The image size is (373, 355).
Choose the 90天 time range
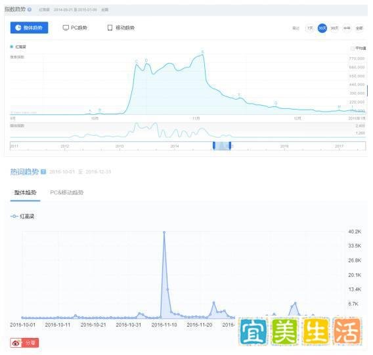334,28
